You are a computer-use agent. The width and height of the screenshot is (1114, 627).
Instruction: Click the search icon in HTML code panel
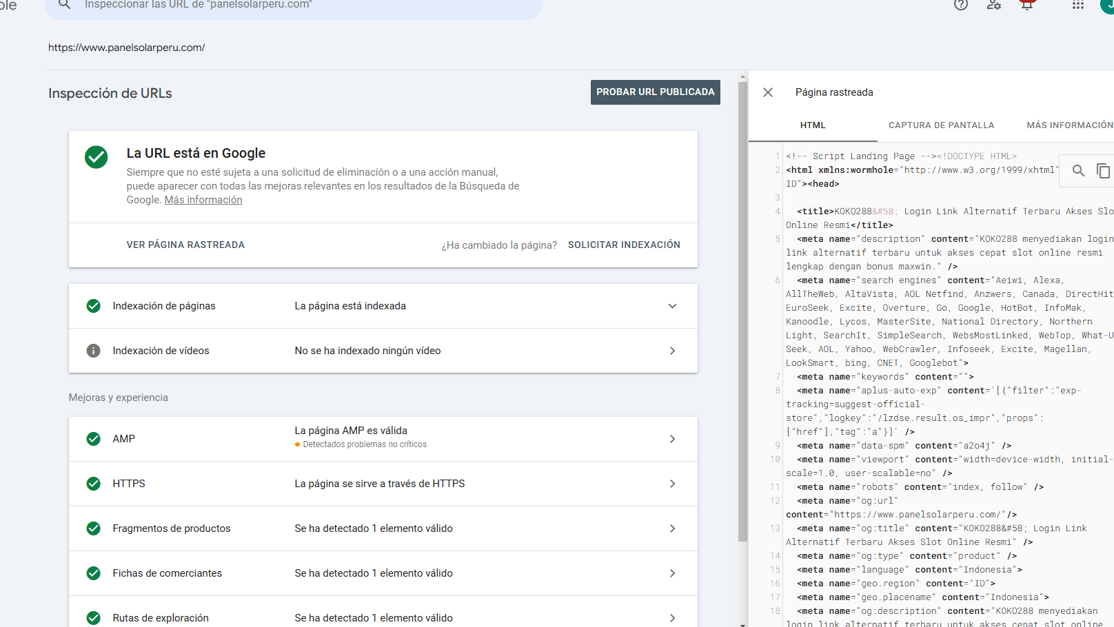tap(1078, 170)
